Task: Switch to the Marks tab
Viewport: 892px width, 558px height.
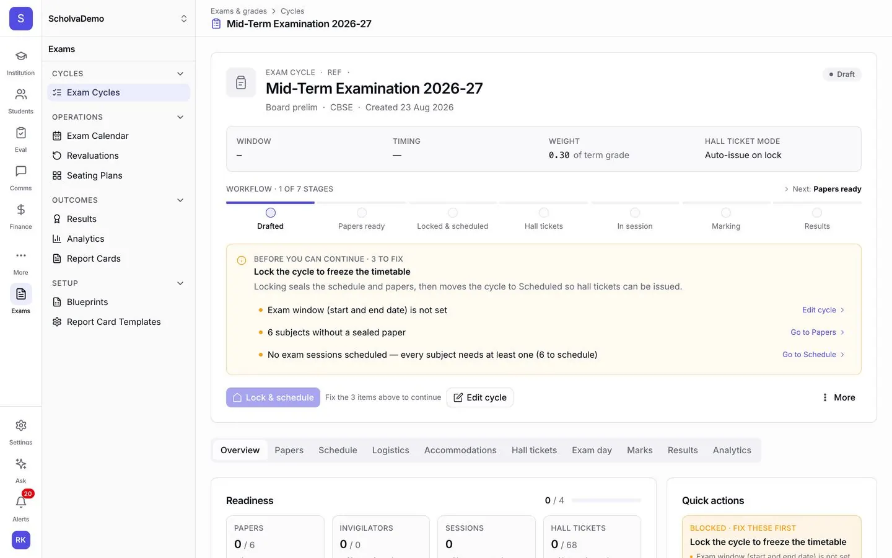Action: tap(640, 450)
